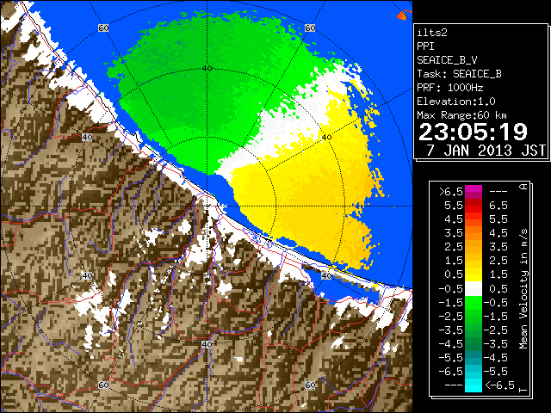Click the radar site name 'ilts2'
Screen dimensions: 551x413
[x=432, y=33]
